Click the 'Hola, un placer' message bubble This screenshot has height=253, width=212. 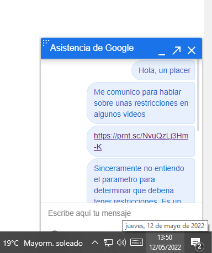tap(163, 70)
